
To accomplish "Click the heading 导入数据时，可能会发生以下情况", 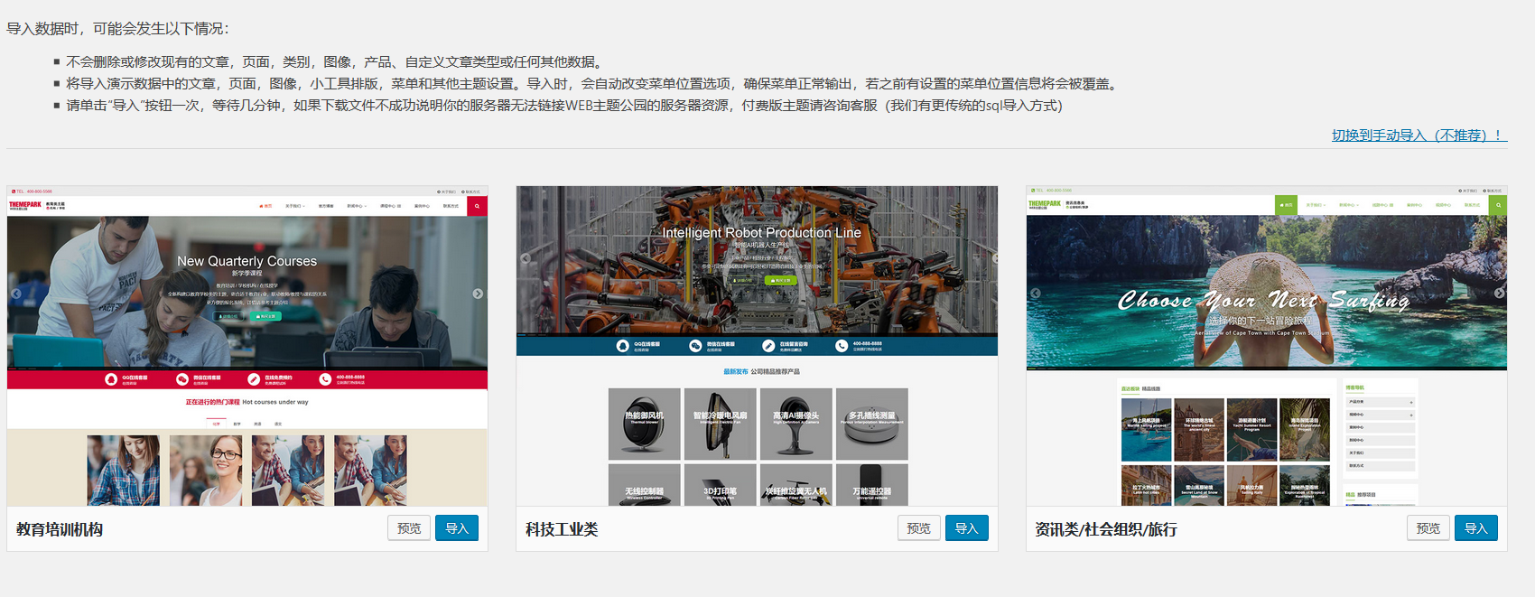I will coord(117,28).
